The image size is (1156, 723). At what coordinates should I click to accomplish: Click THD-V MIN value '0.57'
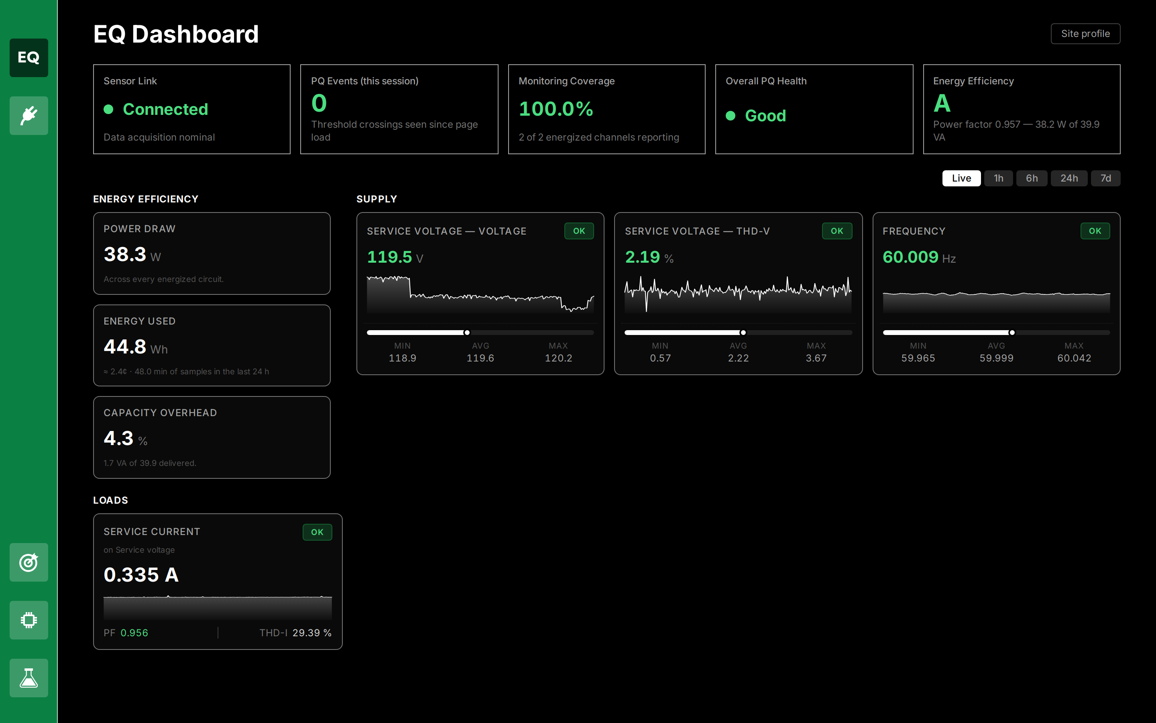660,358
